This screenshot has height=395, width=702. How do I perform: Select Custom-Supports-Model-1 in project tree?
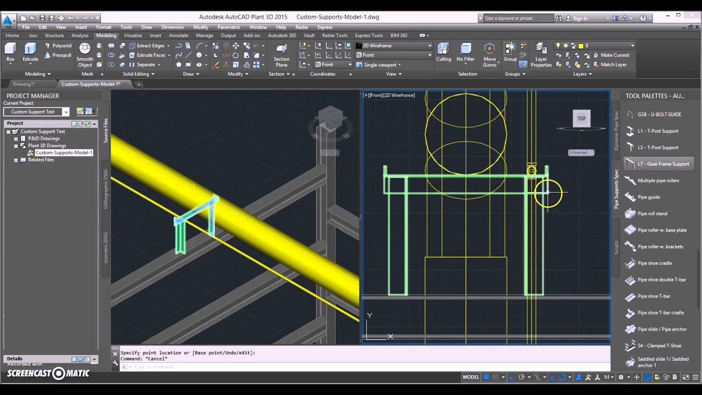click(64, 153)
